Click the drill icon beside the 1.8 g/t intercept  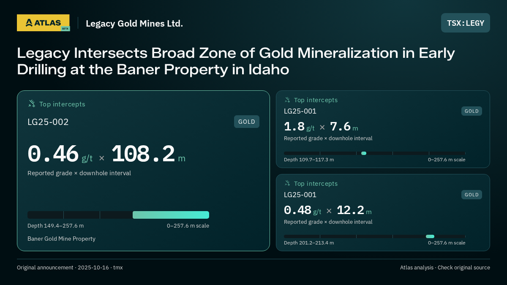click(x=287, y=100)
